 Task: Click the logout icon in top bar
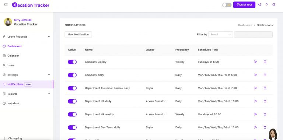274,5
